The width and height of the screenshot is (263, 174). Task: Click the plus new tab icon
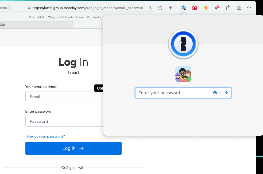(x=171, y=8)
